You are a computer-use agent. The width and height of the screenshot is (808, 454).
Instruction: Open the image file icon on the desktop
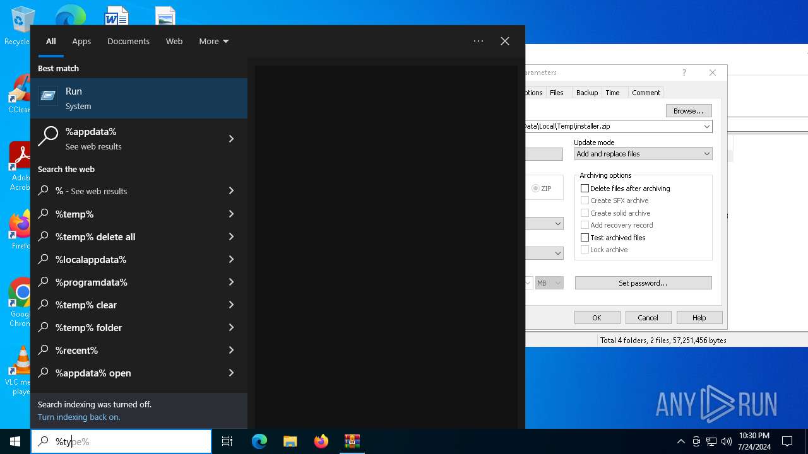pos(165,16)
